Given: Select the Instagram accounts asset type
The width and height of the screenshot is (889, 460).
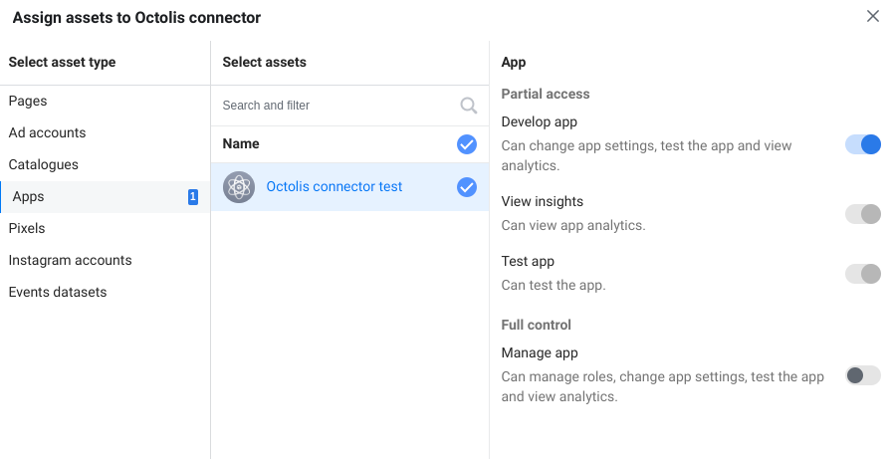Looking at the screenshot, I should [105, 260].
